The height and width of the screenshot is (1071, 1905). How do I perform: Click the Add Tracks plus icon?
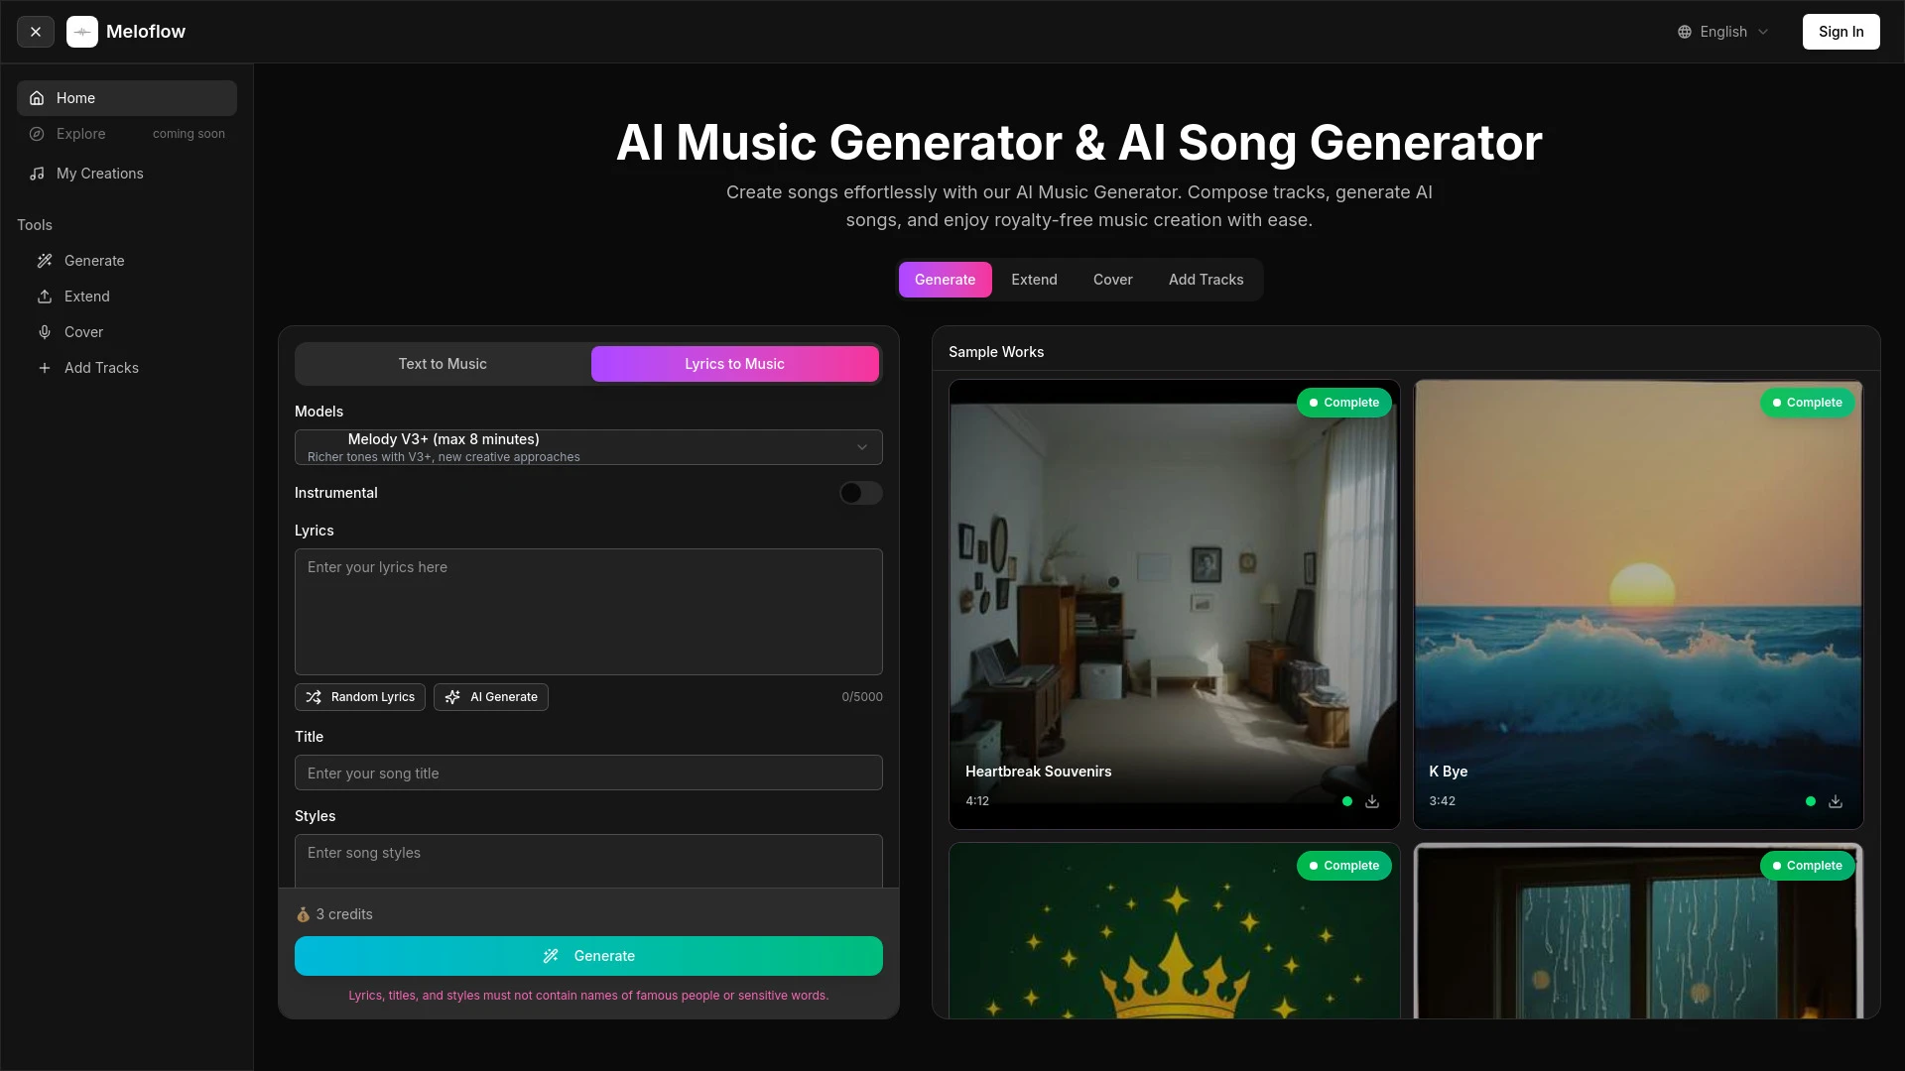coord(45,367)
